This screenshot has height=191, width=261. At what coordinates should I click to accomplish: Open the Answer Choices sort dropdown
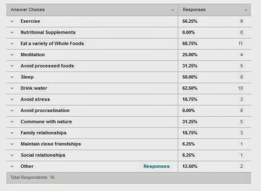[173, 10]
